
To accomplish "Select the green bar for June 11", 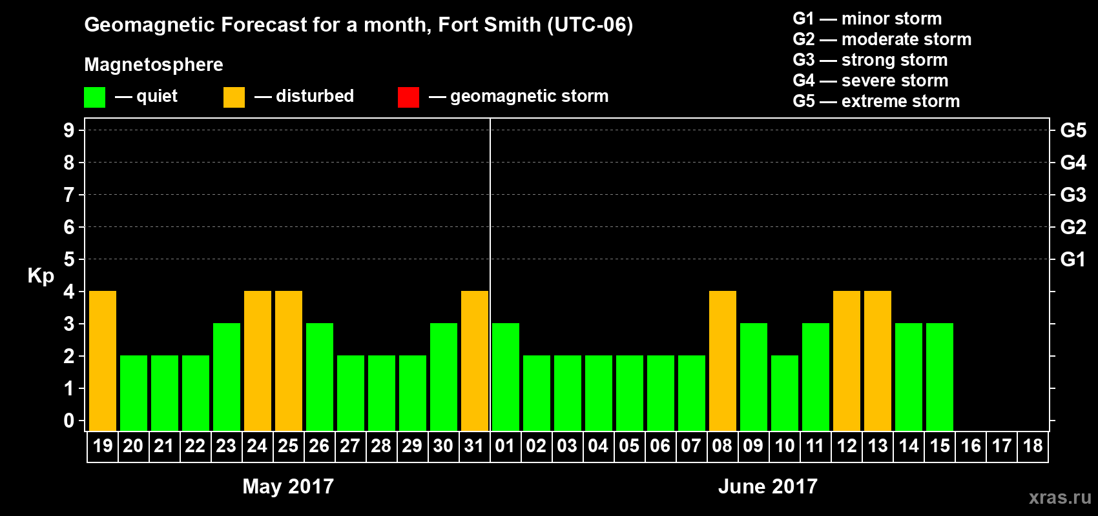I will click(816, 377).
